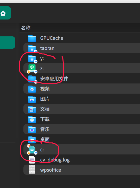Sort by the 名称 column header
The height and width of the screenshot is (188, 140).
tap(26, 28)
